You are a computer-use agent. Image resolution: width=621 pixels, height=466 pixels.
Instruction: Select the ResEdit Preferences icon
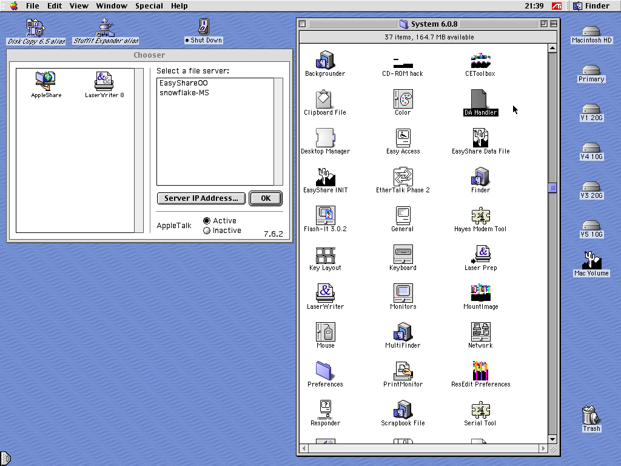click(x=480, y=371)
